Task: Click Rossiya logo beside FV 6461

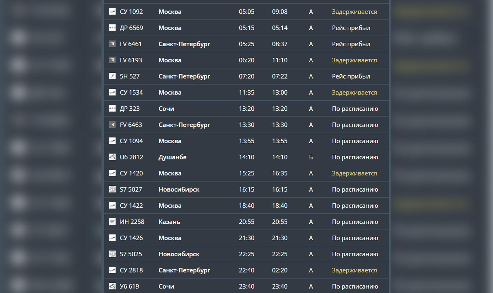Action: [x=112, y=44]
